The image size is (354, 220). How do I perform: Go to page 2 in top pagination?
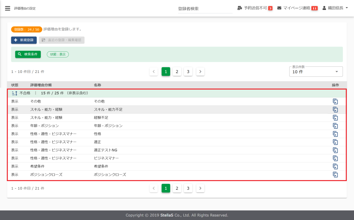(x=177, y=72)
